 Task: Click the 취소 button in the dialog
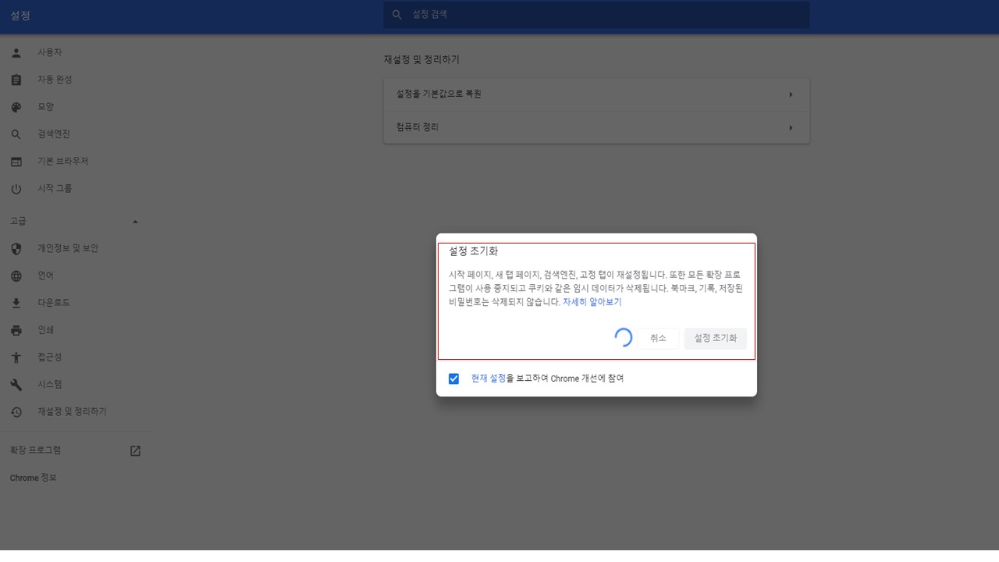(x=658, y=338)
